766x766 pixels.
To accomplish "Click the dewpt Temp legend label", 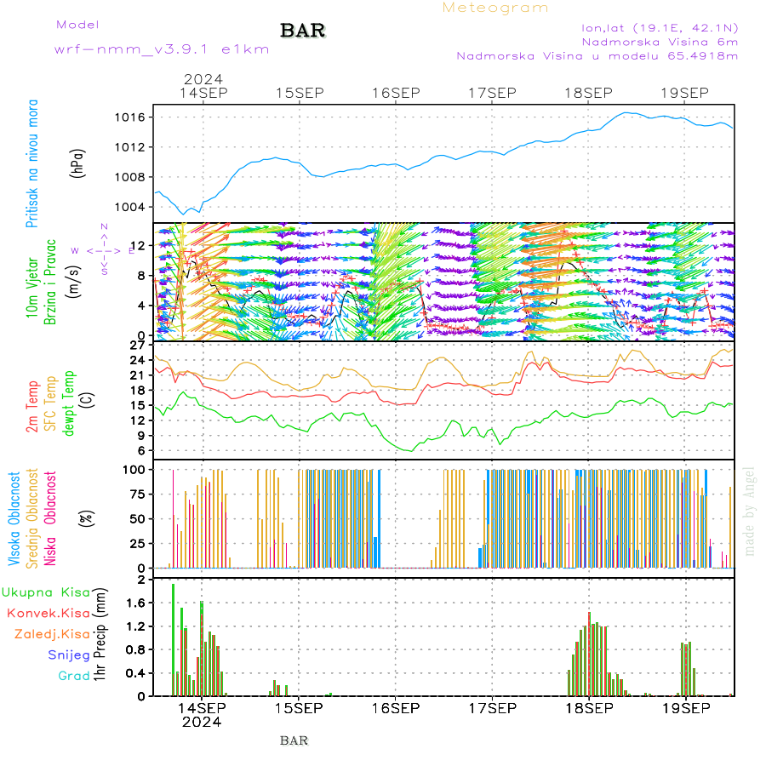I will coord(69,403).
